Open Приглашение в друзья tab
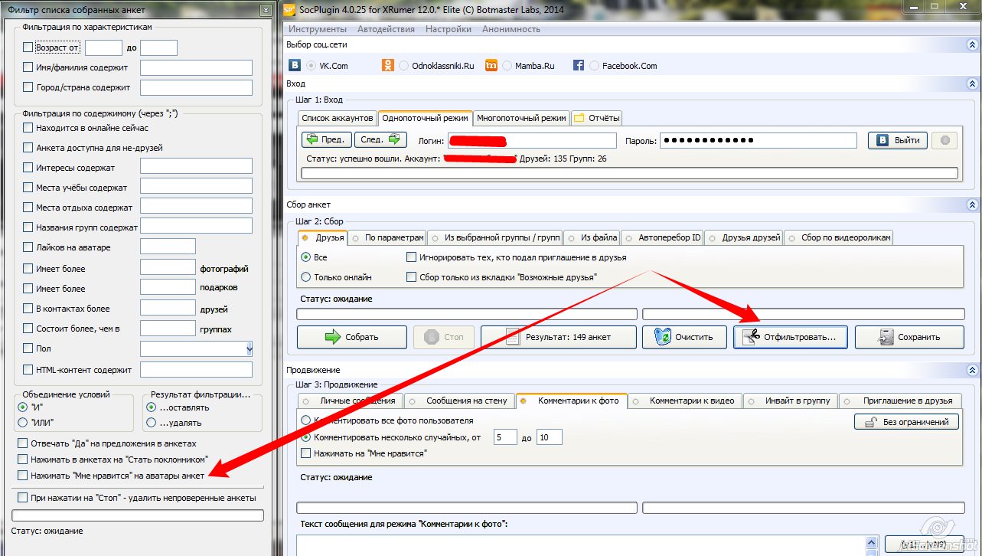 pyautogui.click(x=902, y=401)
